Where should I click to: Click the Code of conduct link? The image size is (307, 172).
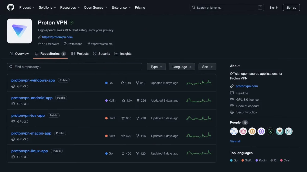coord(248,106)
